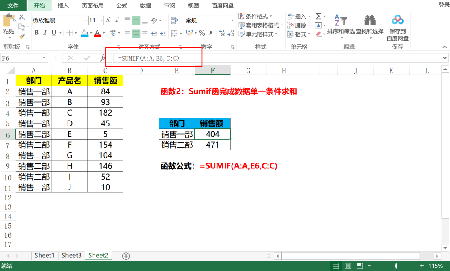Switch to the Sheet1 tab
The height and width of the screenshot is (271, 450).
click(x=45, y=255)
